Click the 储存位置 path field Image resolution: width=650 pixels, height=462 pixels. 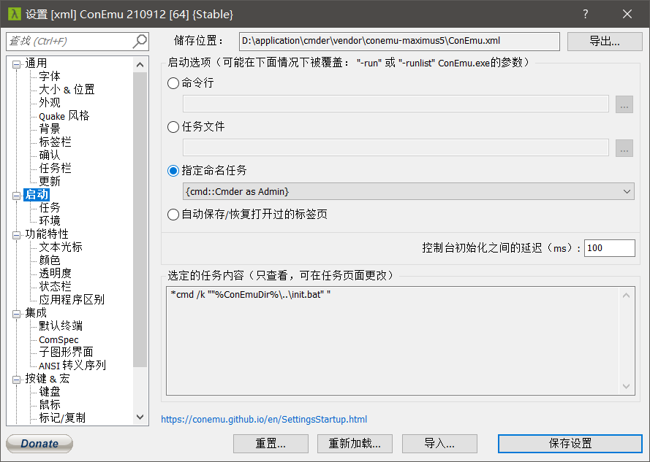coord(400,42)
